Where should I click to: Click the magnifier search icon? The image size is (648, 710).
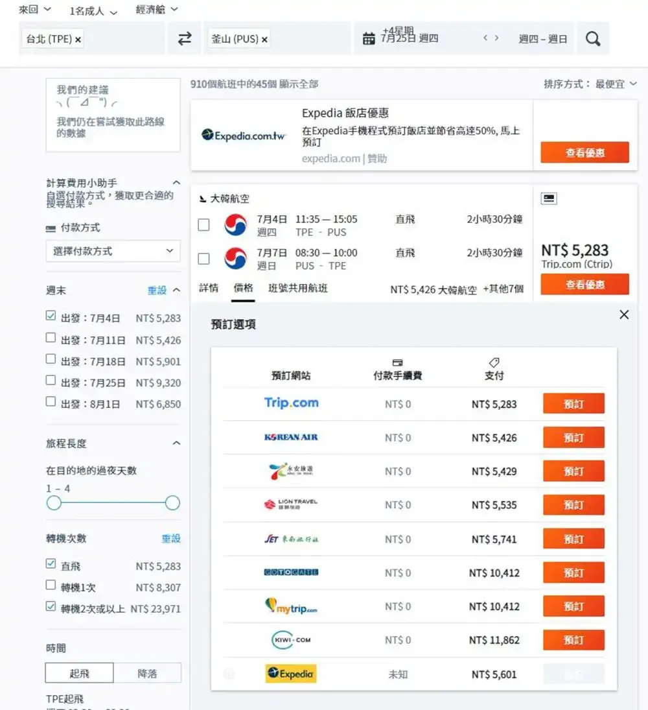click(x=593, y=39)
